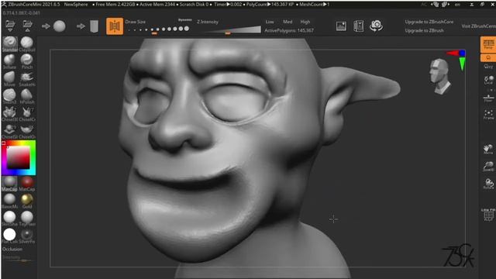496x279 pixels.
Task: Click the Frame view button
Action: pyautogui.click(x=488, y=115)
